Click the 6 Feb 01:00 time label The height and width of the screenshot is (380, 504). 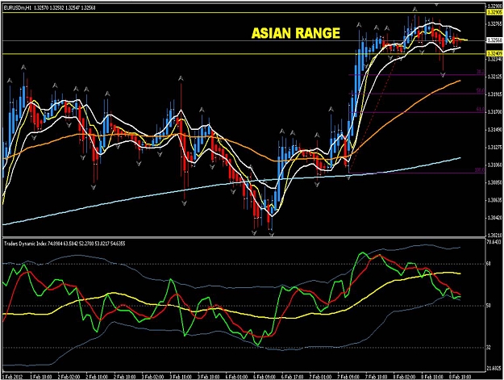coord(236,377)
